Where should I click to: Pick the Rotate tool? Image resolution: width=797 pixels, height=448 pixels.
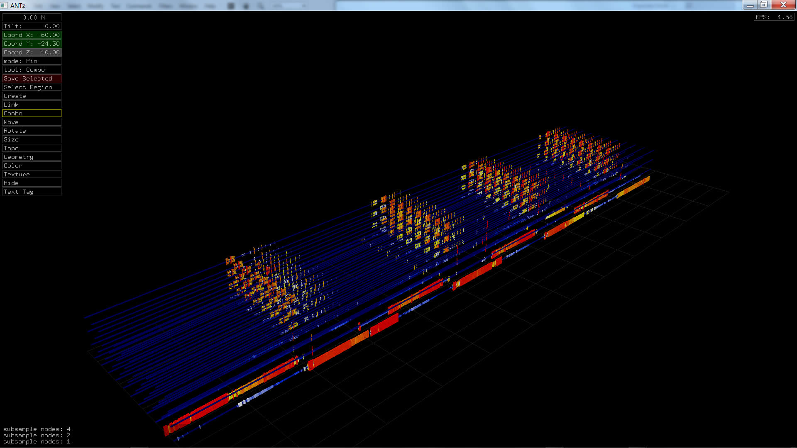[x=32, y=131]
